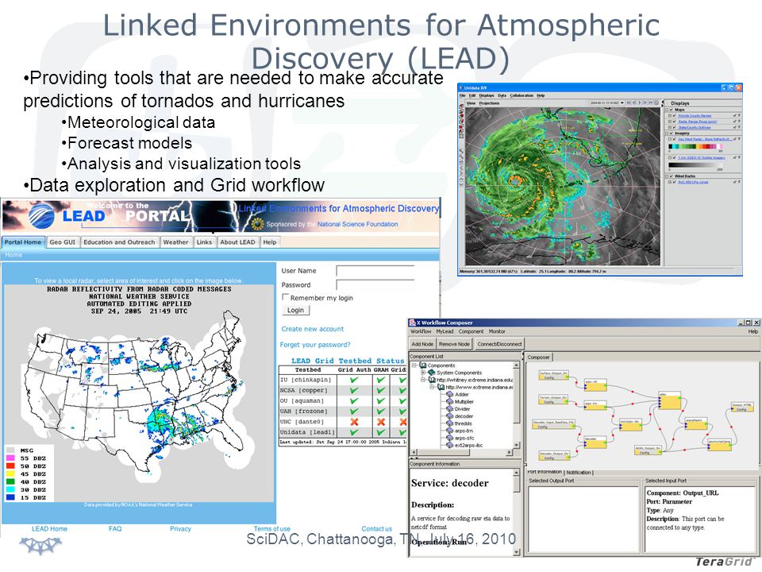Viewport: 762px width, 572px height.
Task: Click the Login button
Action: point(295,311)
